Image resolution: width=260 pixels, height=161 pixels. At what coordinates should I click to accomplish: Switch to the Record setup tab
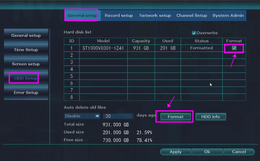pyautogui.click(x=119, y=15)
